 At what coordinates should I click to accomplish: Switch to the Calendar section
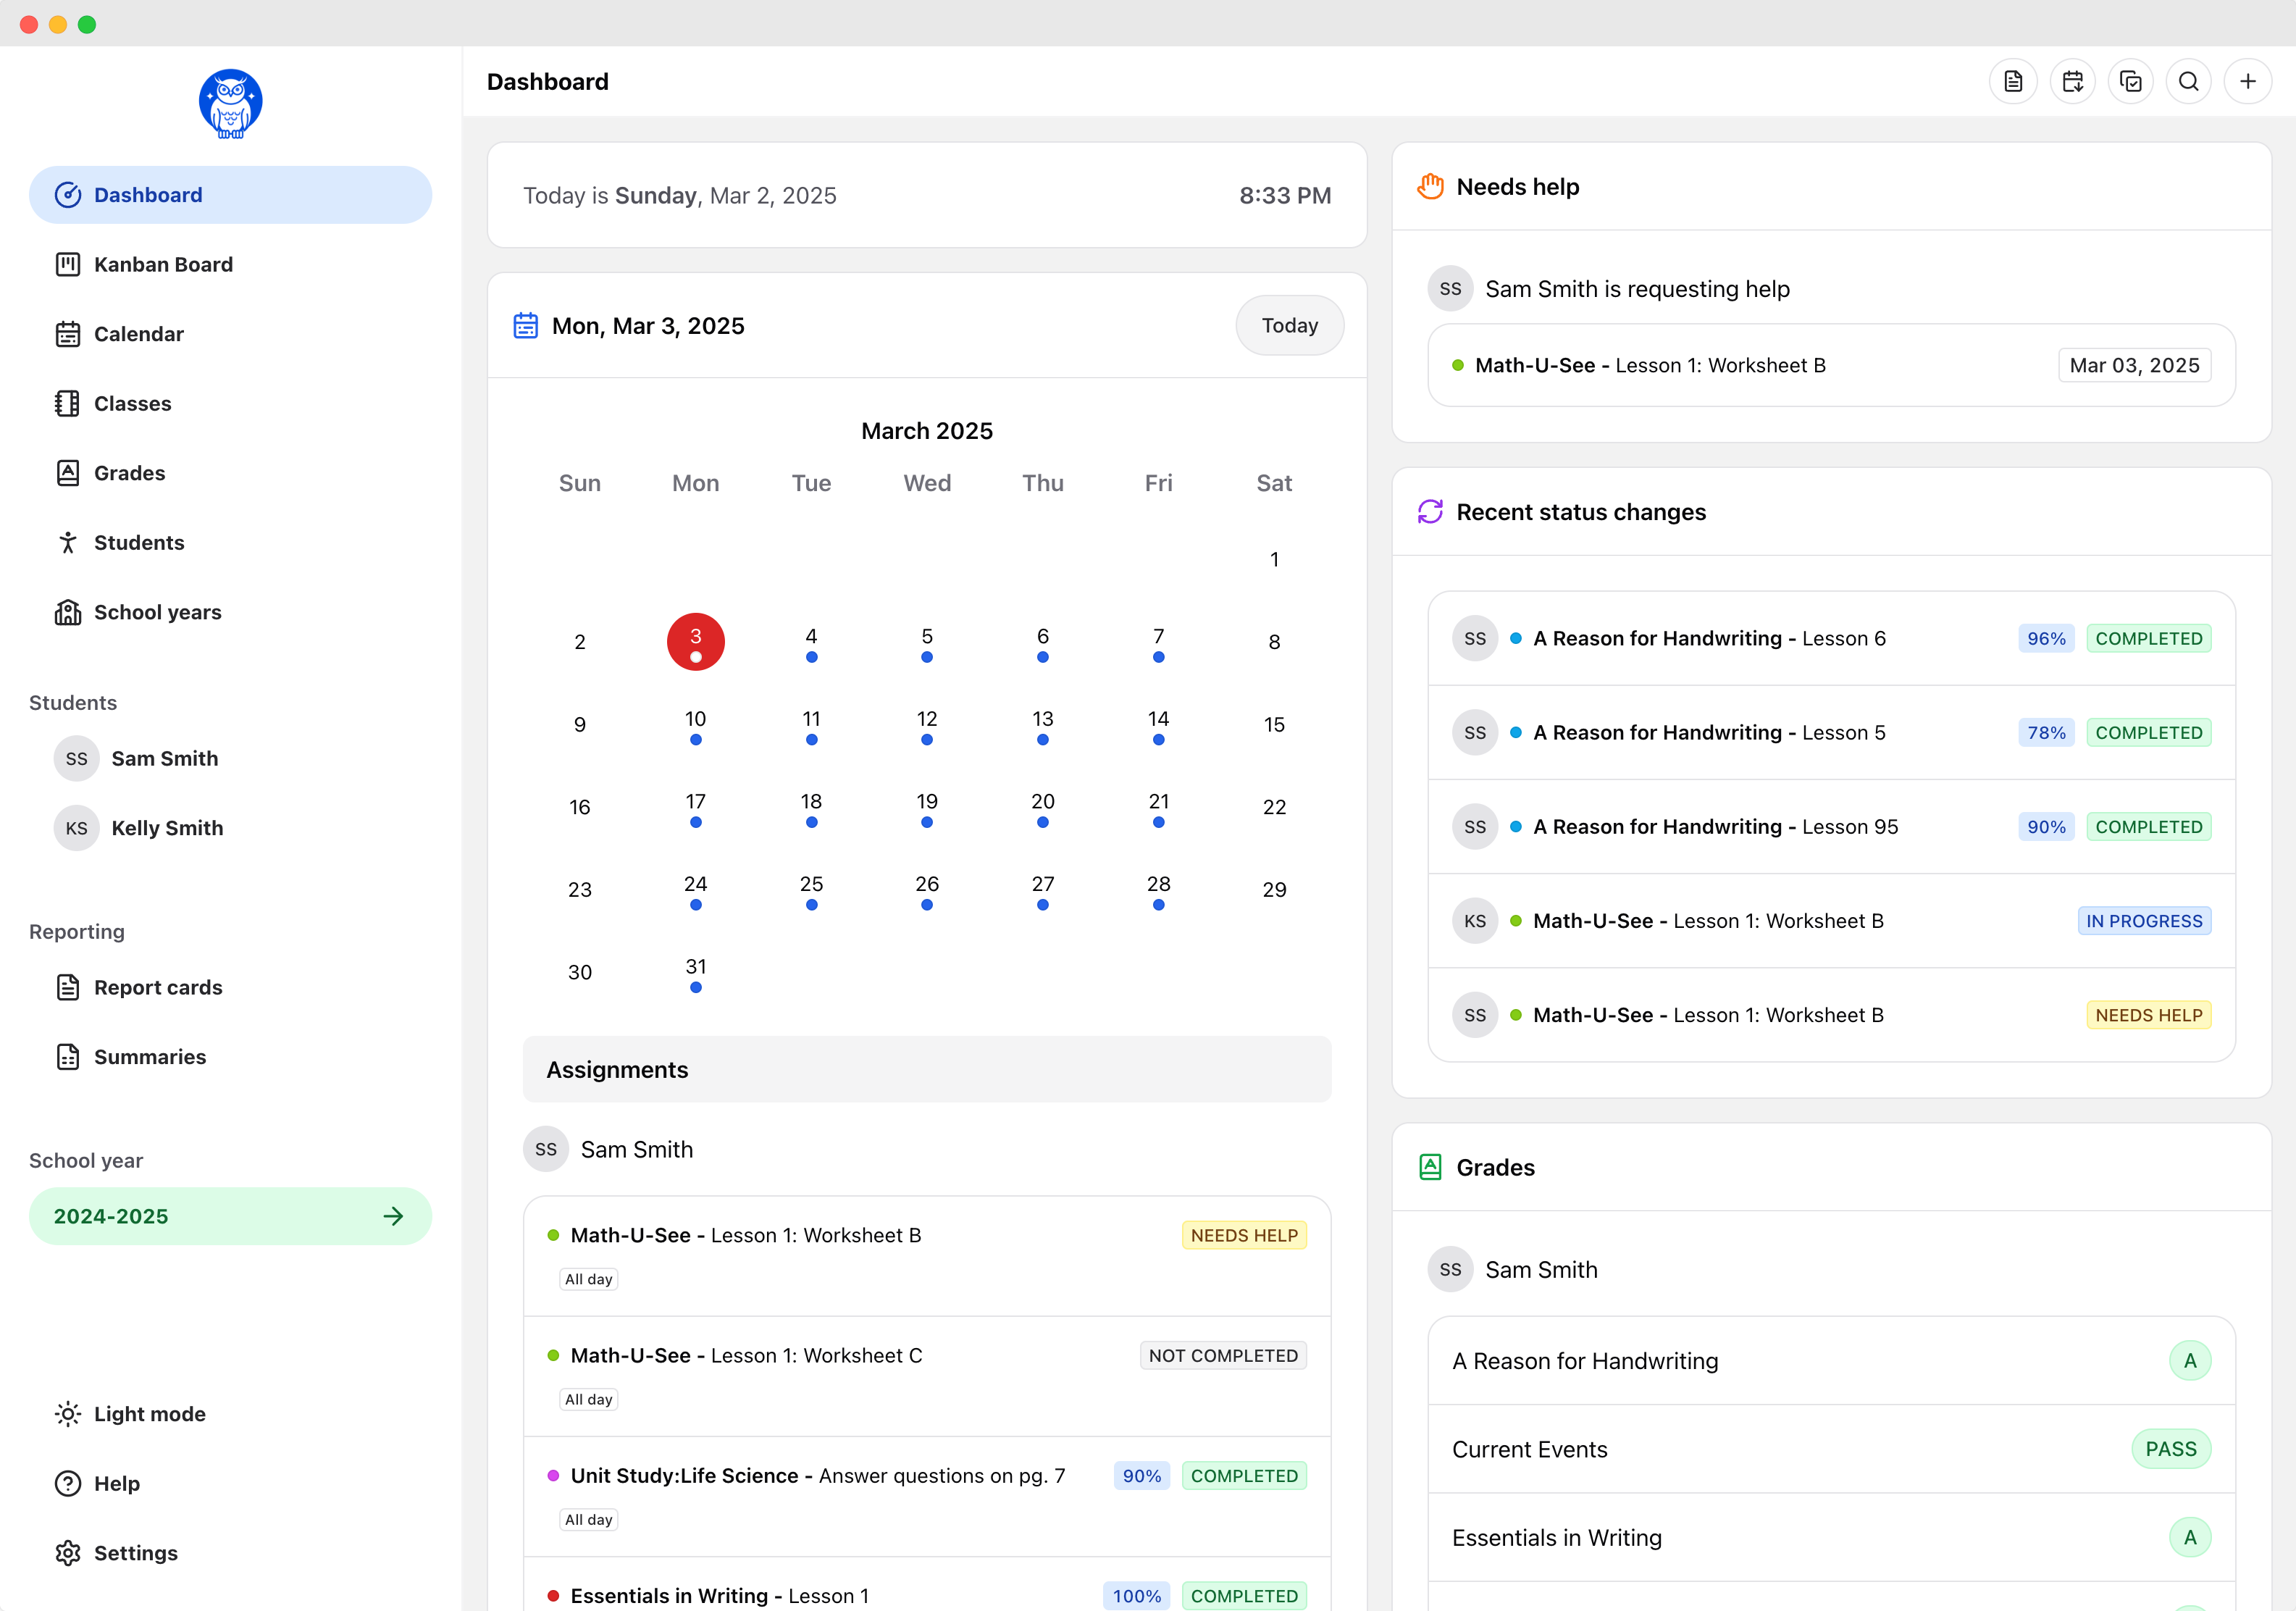click(139, 333)
